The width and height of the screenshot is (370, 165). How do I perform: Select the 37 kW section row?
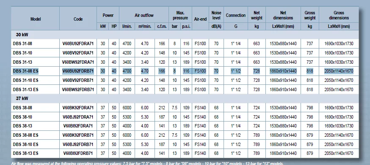[x=185, y=98]
